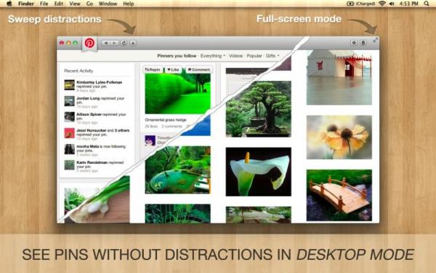Viewport: 436px width, 273px height.
Task: Click the Repin button on the pin
Action: click(x=153, y=69)
